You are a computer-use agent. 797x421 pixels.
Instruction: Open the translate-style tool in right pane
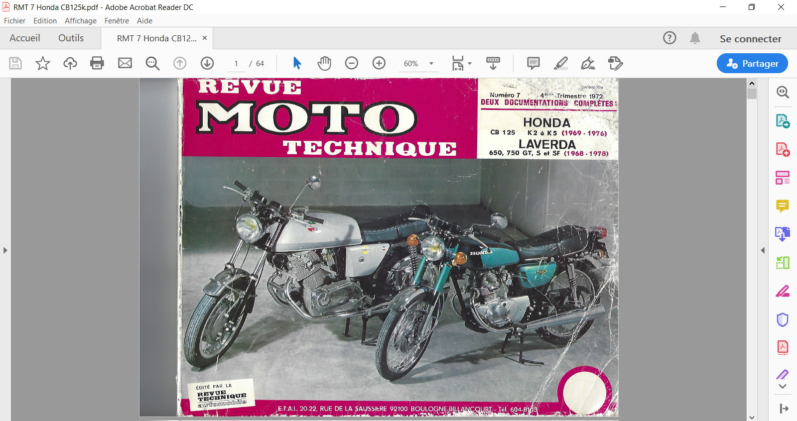783,234
